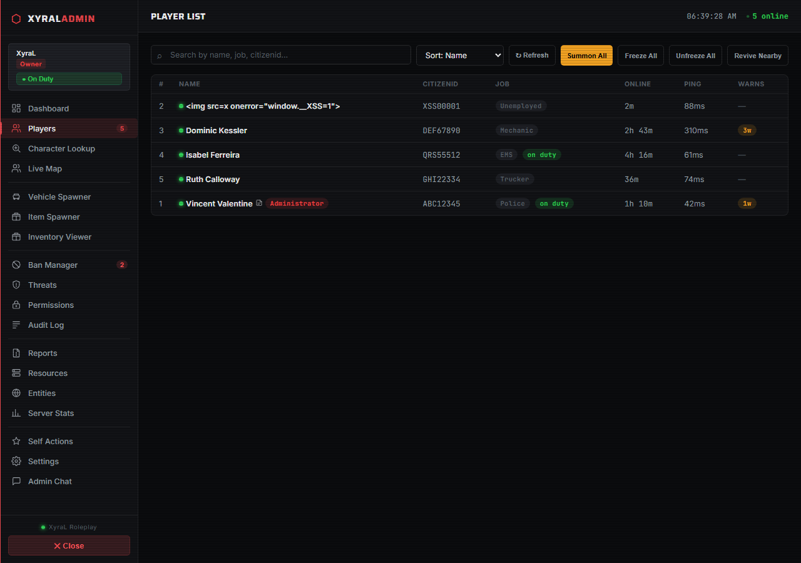The height and width of the screenshot is (563, 801).
Task: Go to the Live Map page
Action: (69, 168)
